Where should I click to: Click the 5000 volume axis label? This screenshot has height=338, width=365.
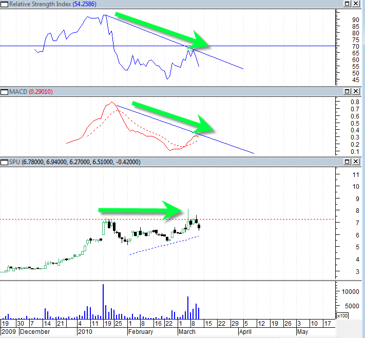tap(352, 306)
